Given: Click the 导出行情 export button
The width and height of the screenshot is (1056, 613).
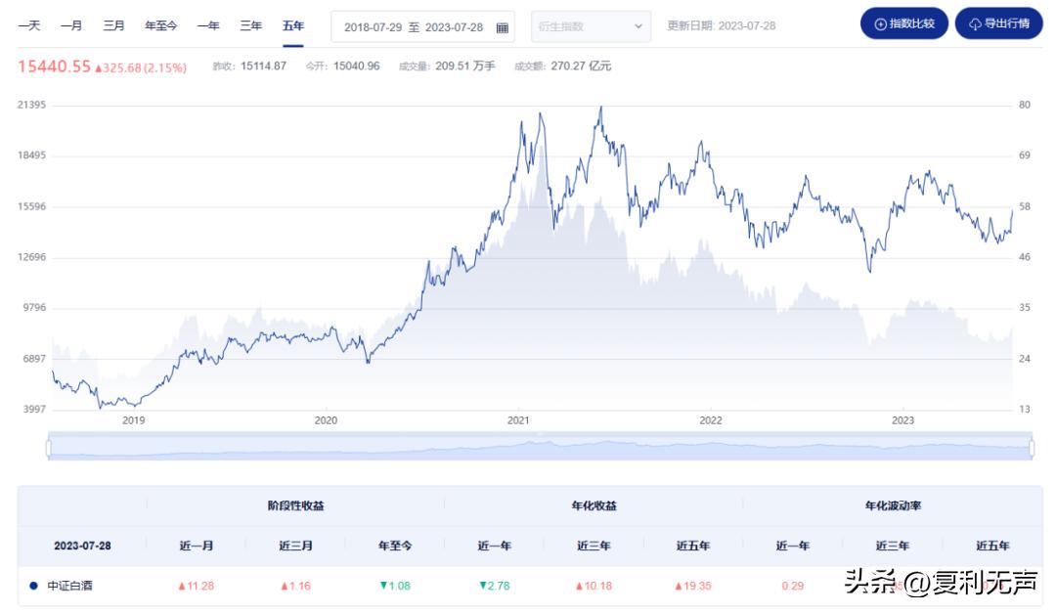Looking at the screenshot, I should (x=998, y=24).
